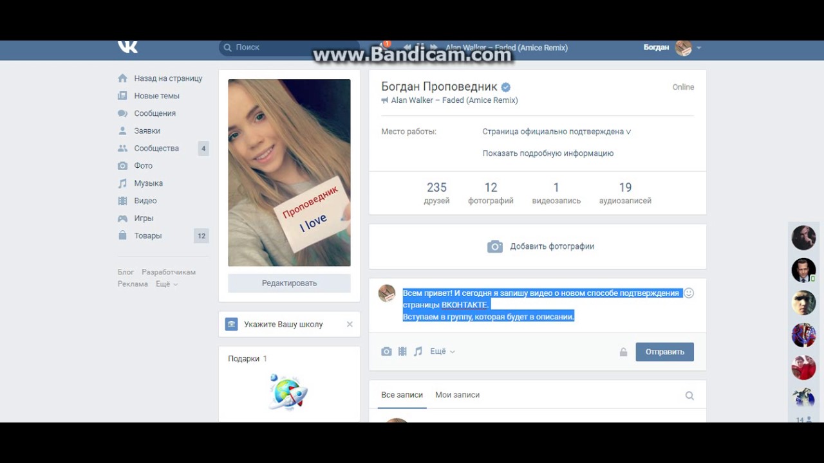
Task: Click the Сообщения chat bubble icon
Action: [122, 113]
